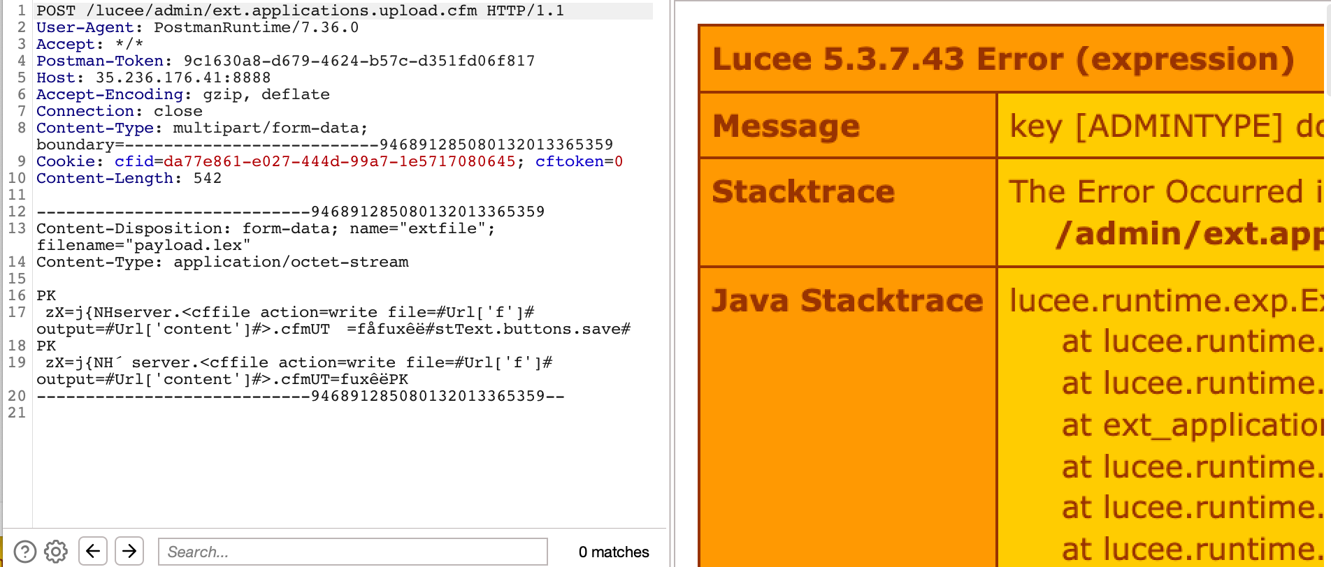Click line number 21 in gutter
The height and width of the screenshot is (567, 1331).
coord(17,413)
